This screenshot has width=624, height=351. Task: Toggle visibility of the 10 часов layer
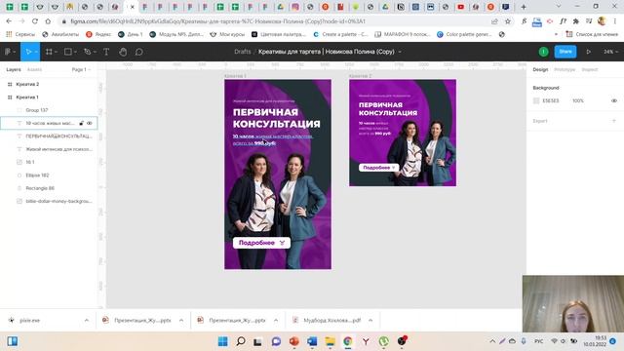point(90,124)
